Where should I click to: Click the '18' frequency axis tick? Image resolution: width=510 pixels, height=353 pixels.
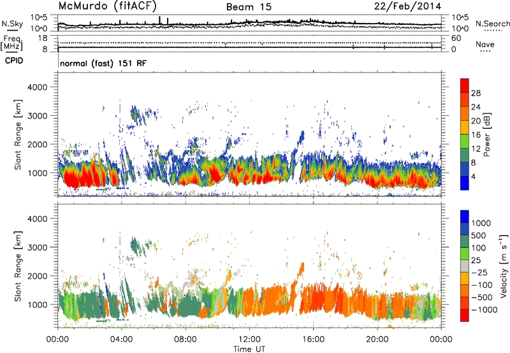tap(43, 38)
